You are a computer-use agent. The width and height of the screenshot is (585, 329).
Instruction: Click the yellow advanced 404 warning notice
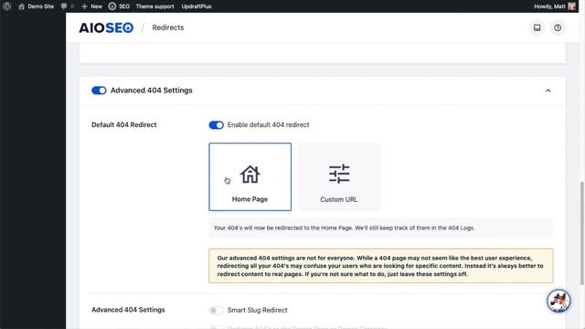(x=381, y=266)
